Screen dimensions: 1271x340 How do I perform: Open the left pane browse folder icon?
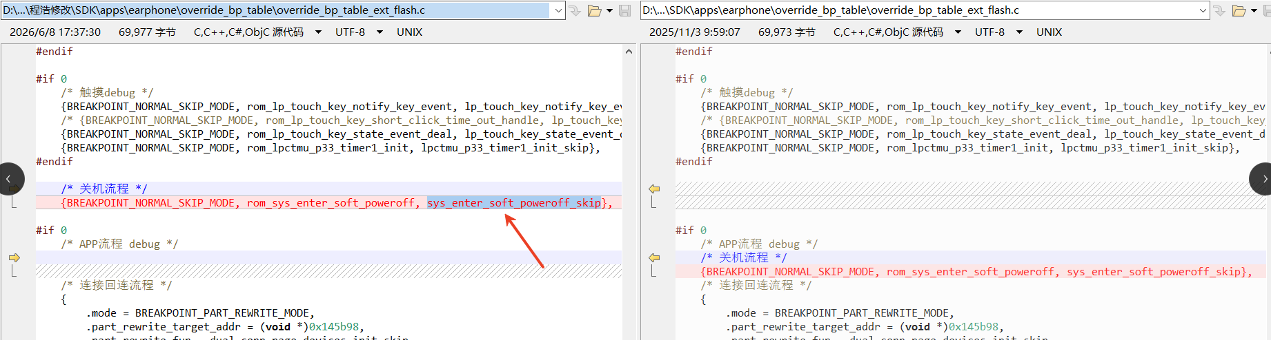594,10
